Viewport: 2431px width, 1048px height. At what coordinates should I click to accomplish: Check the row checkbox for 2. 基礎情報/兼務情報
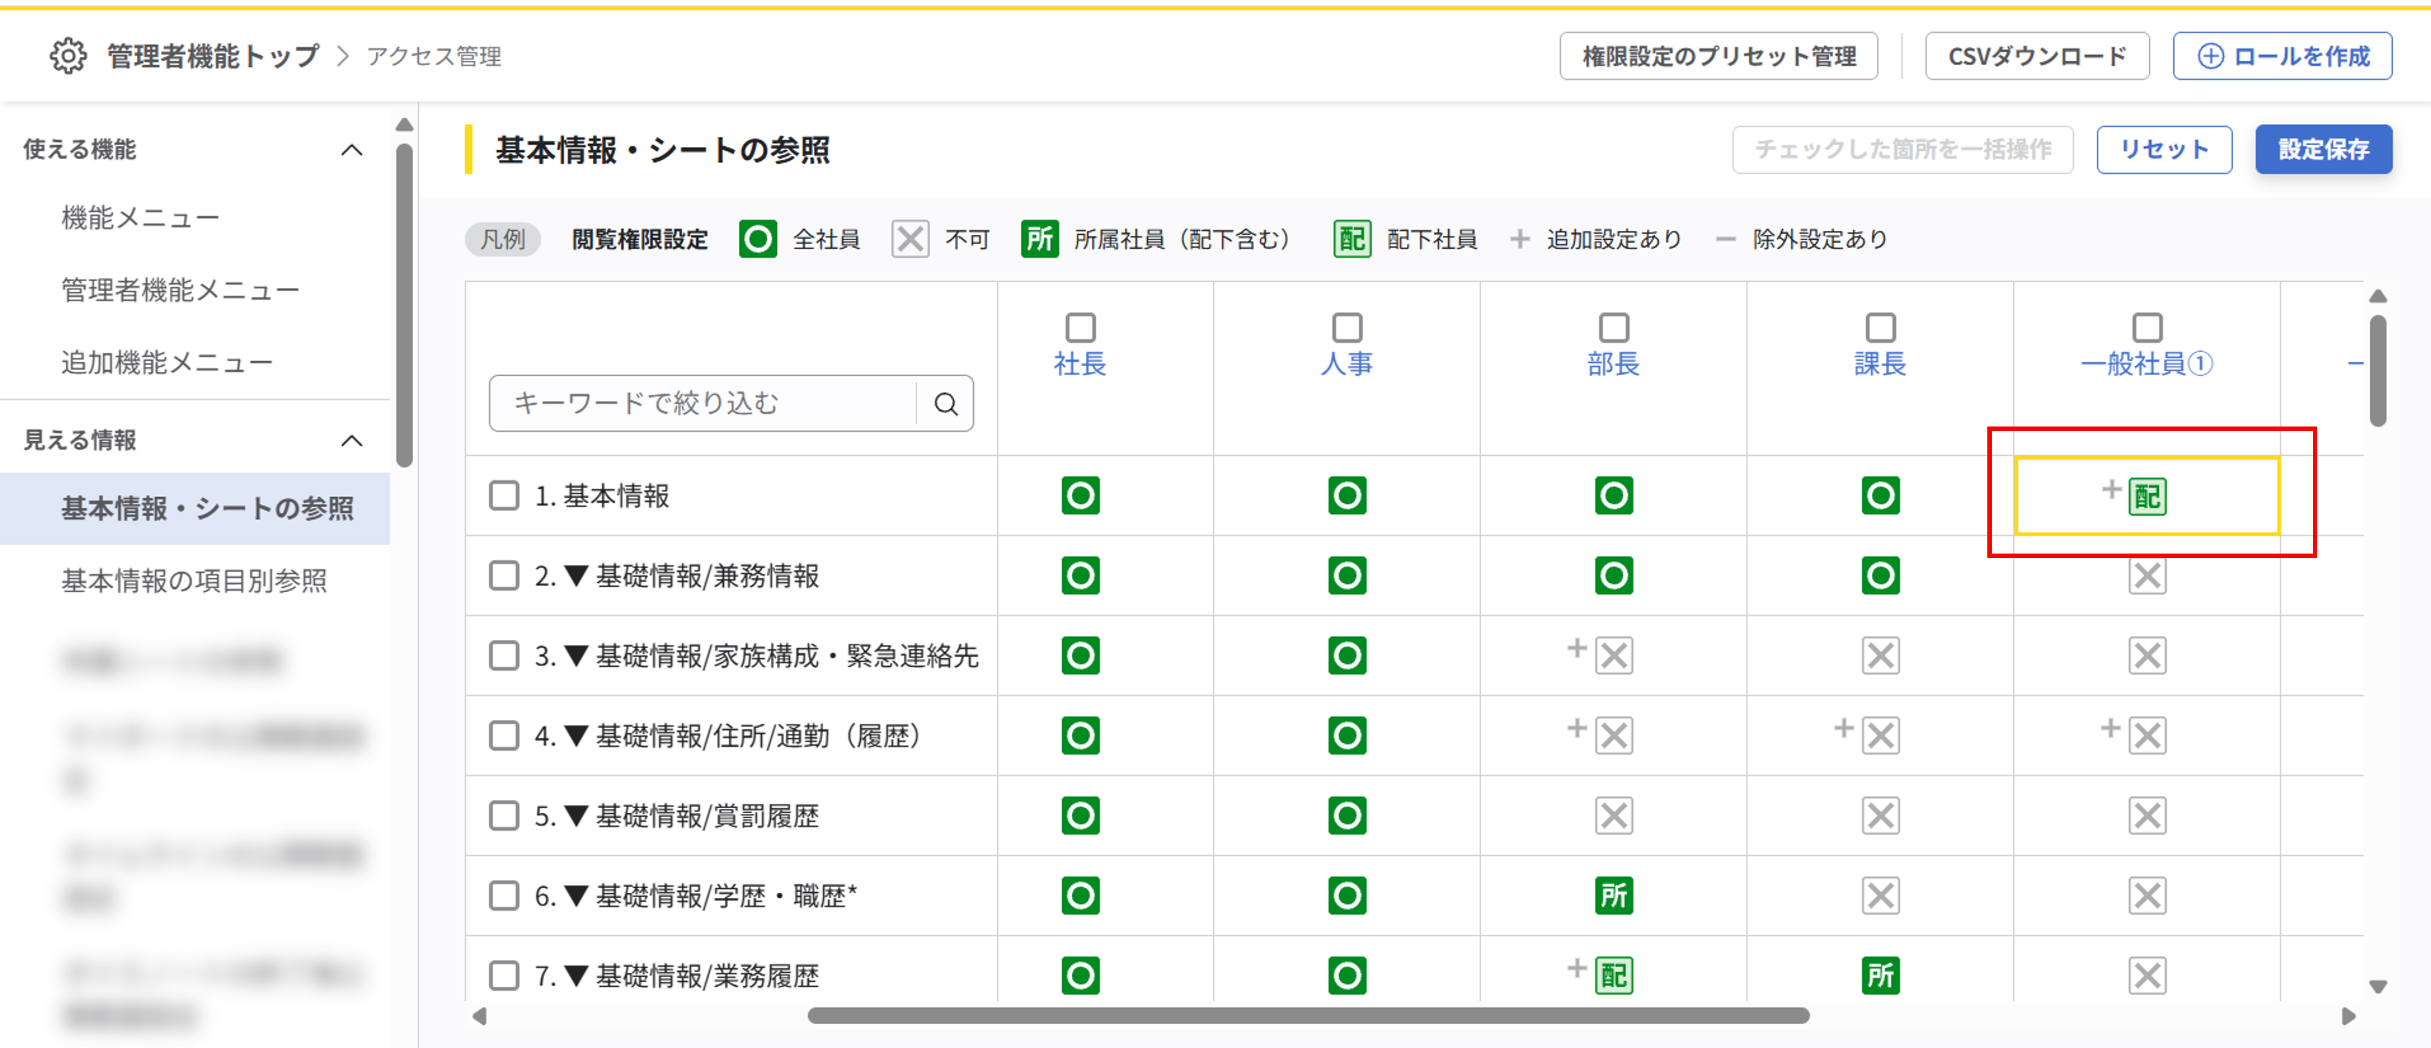tap(504, 576)
